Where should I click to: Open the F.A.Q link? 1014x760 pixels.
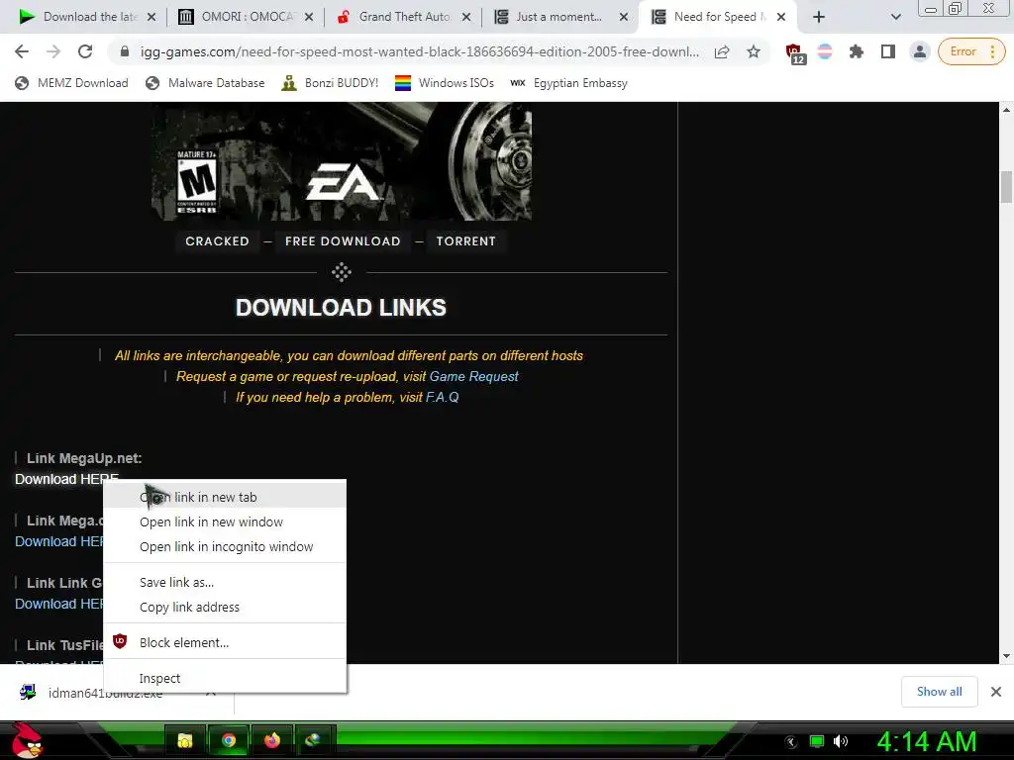click(443, 398)
